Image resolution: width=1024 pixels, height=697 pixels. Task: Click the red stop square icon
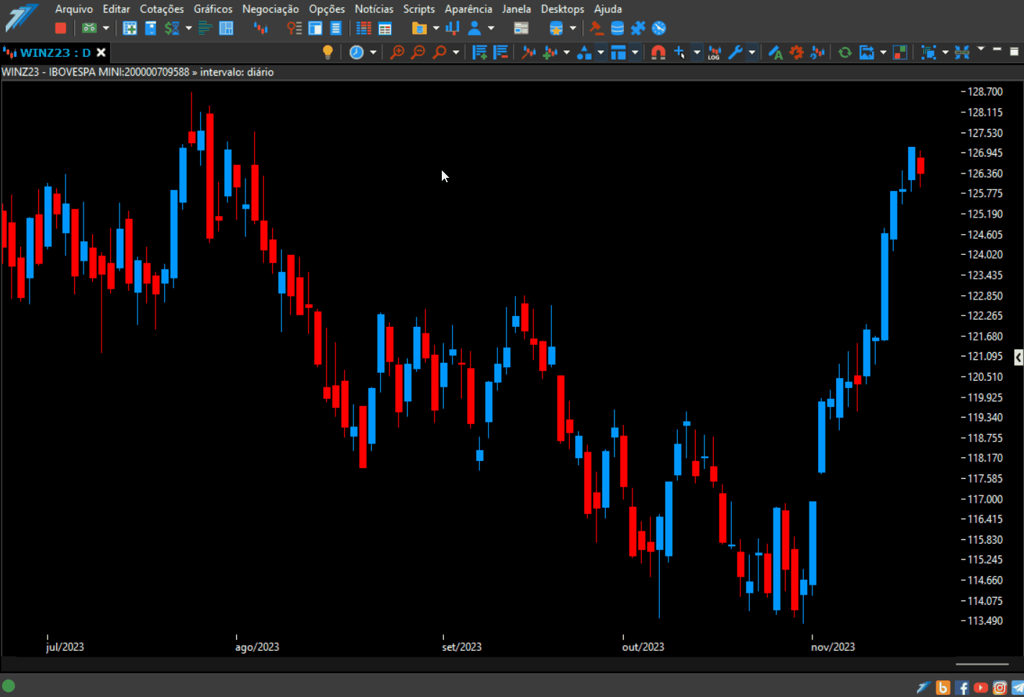pos(61,28)
